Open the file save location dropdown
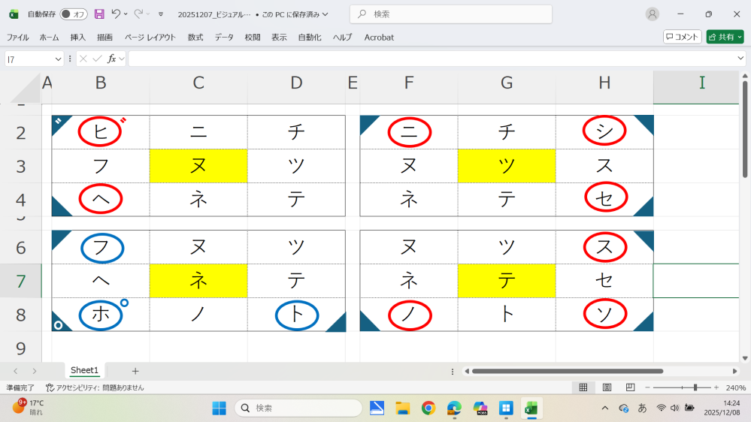The image size is (751, 422). [326, 14]
